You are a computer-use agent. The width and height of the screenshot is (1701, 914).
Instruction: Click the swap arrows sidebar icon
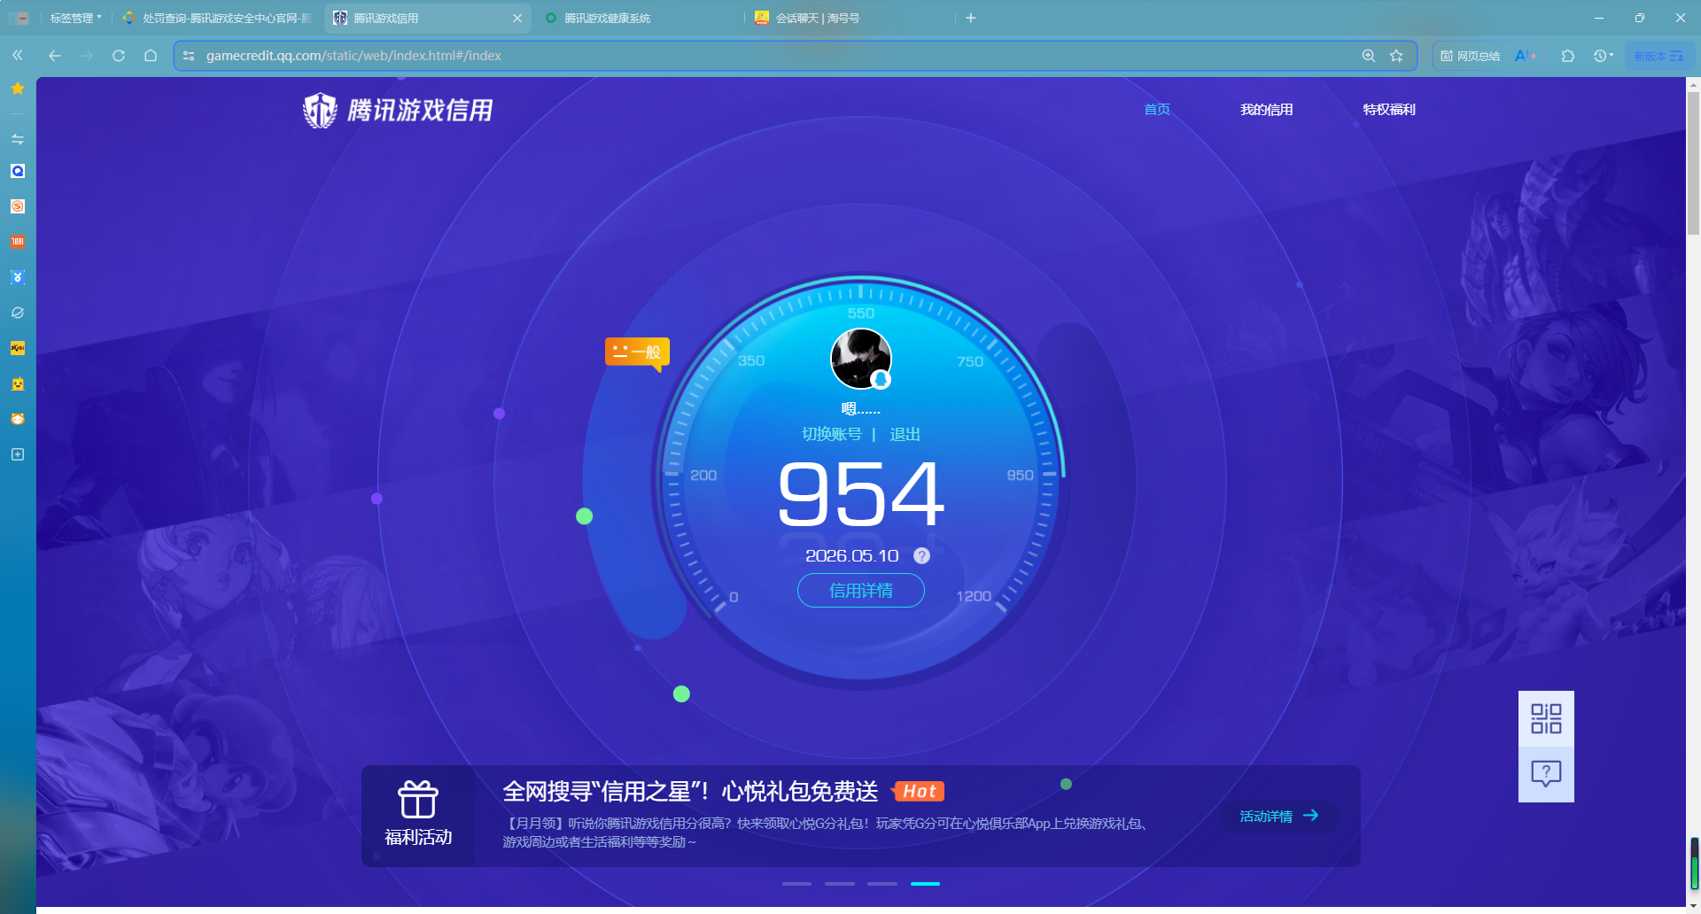18,139
